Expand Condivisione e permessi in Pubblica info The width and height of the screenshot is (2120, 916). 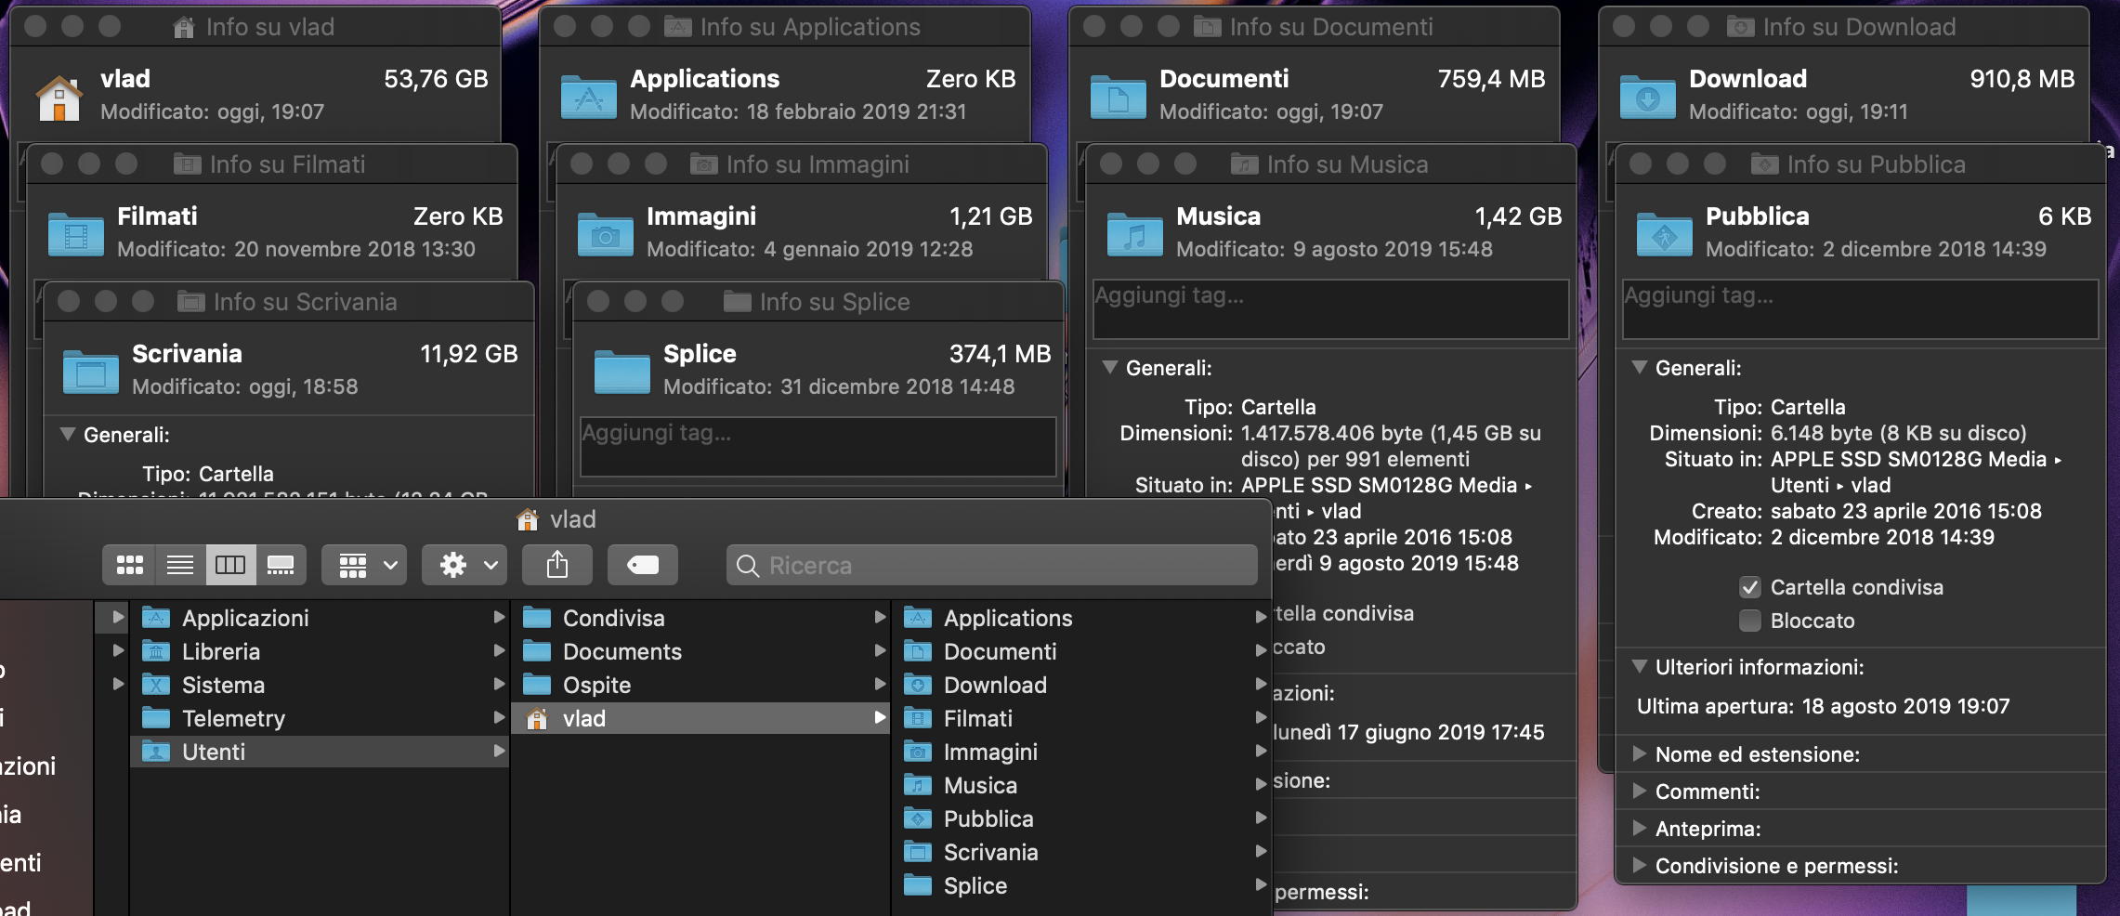1640,866
